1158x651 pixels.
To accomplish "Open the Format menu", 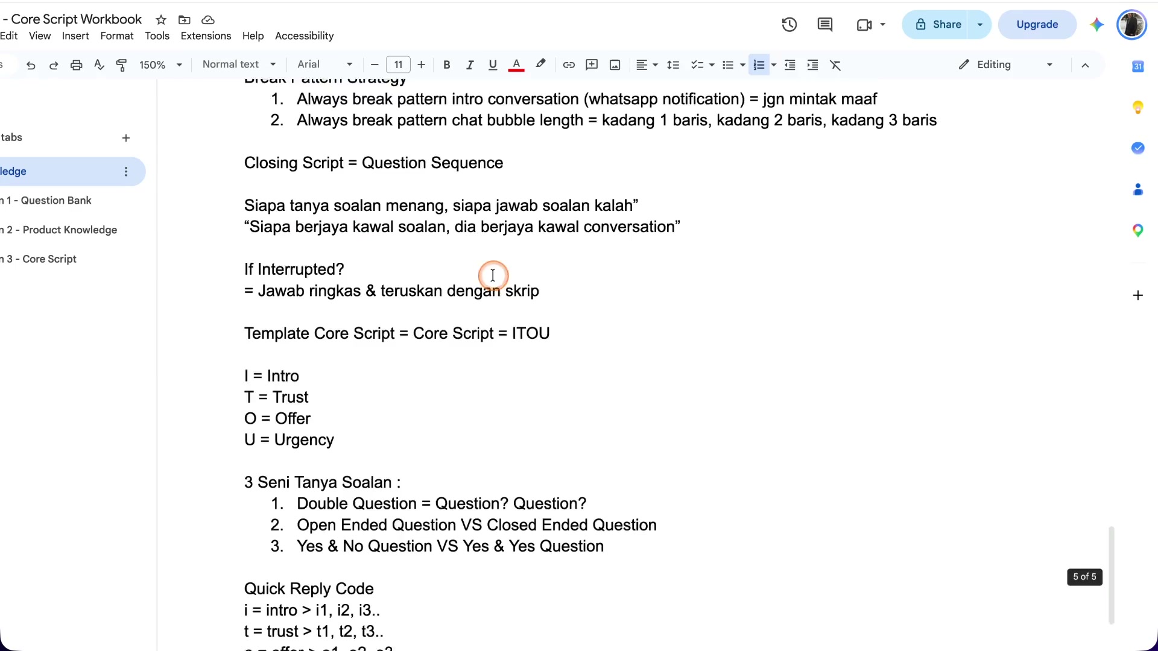I will pyautogui.click(x=117, y=36).
